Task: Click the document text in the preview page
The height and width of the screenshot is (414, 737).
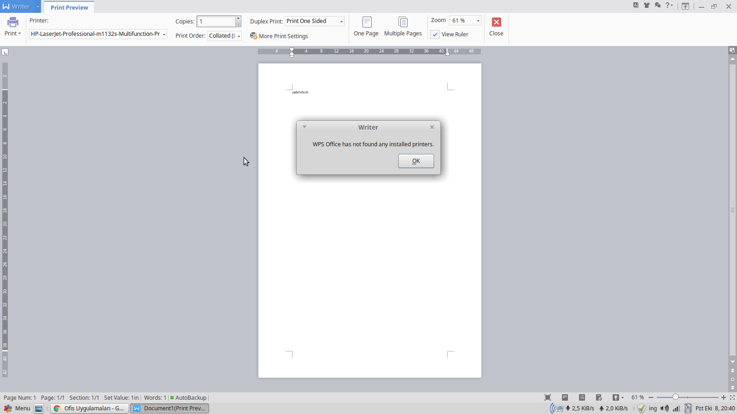Action: 300,92
